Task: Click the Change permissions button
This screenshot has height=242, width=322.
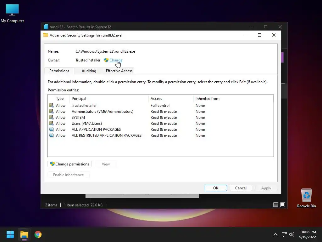Action: pos(69,164)
